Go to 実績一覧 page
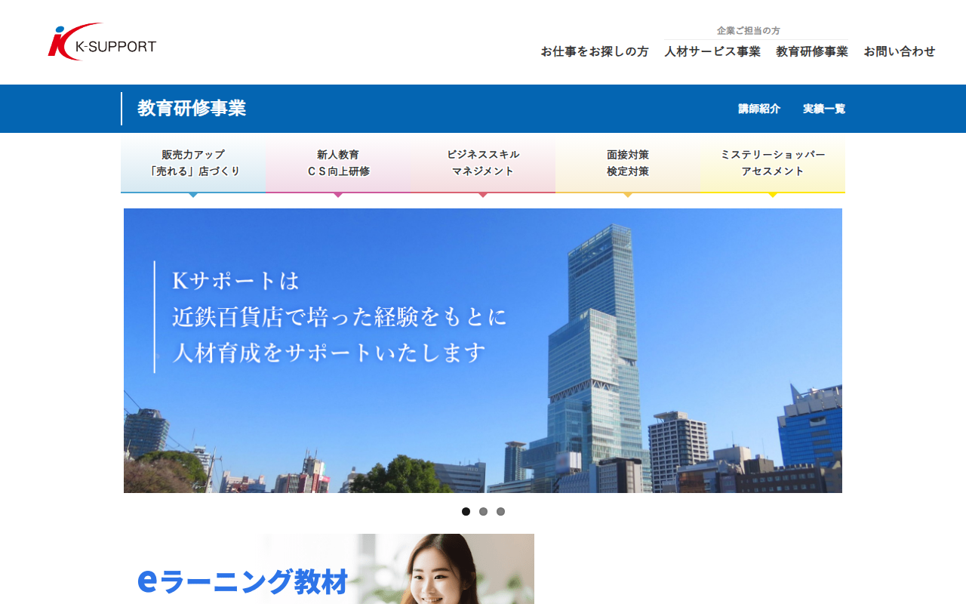The width and height of the screenshot is (966, 604). pos(824,109)
